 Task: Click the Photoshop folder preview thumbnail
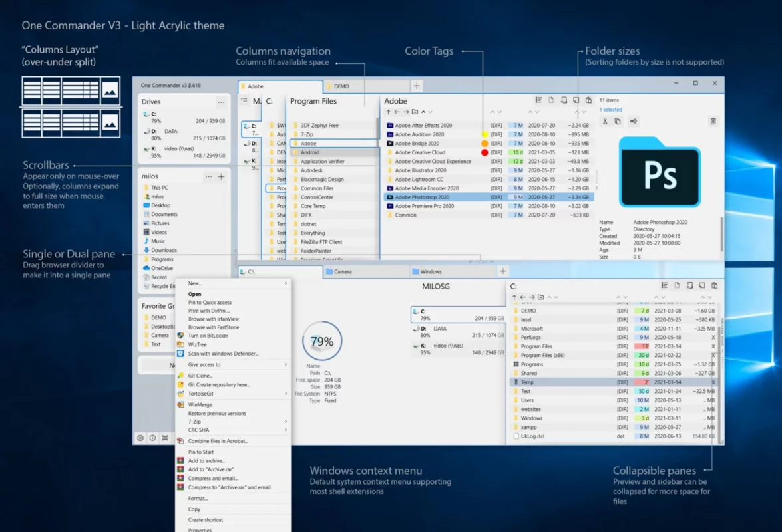click(x=660, y=172)
